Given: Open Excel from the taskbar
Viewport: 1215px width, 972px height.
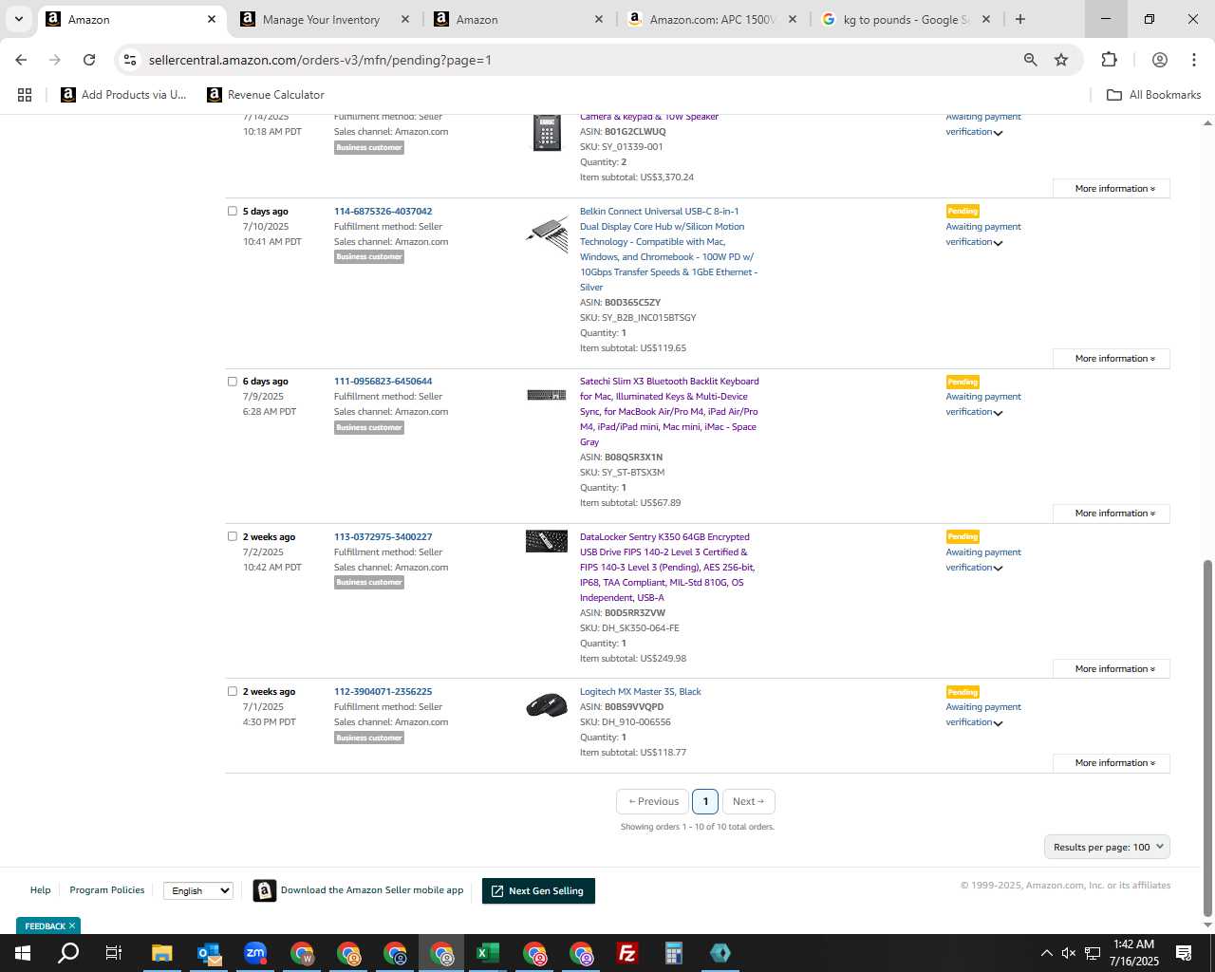Looking at the screenshot, I should [488, 953].
